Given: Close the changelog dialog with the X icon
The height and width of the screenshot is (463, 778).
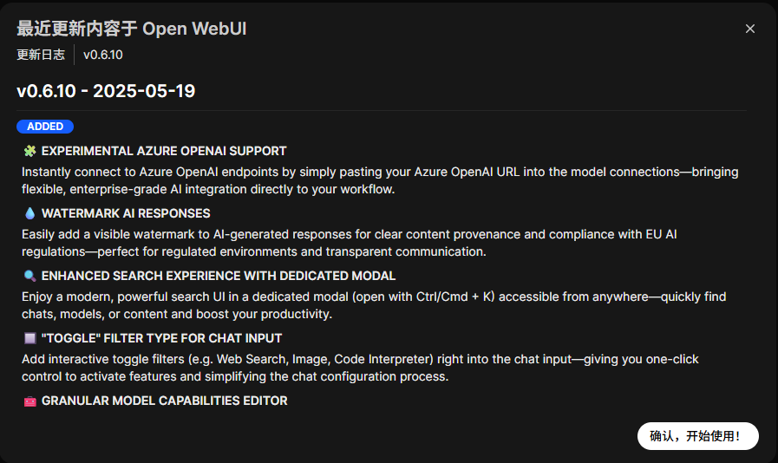Looking at the screenshot, I should coord(750,29).
